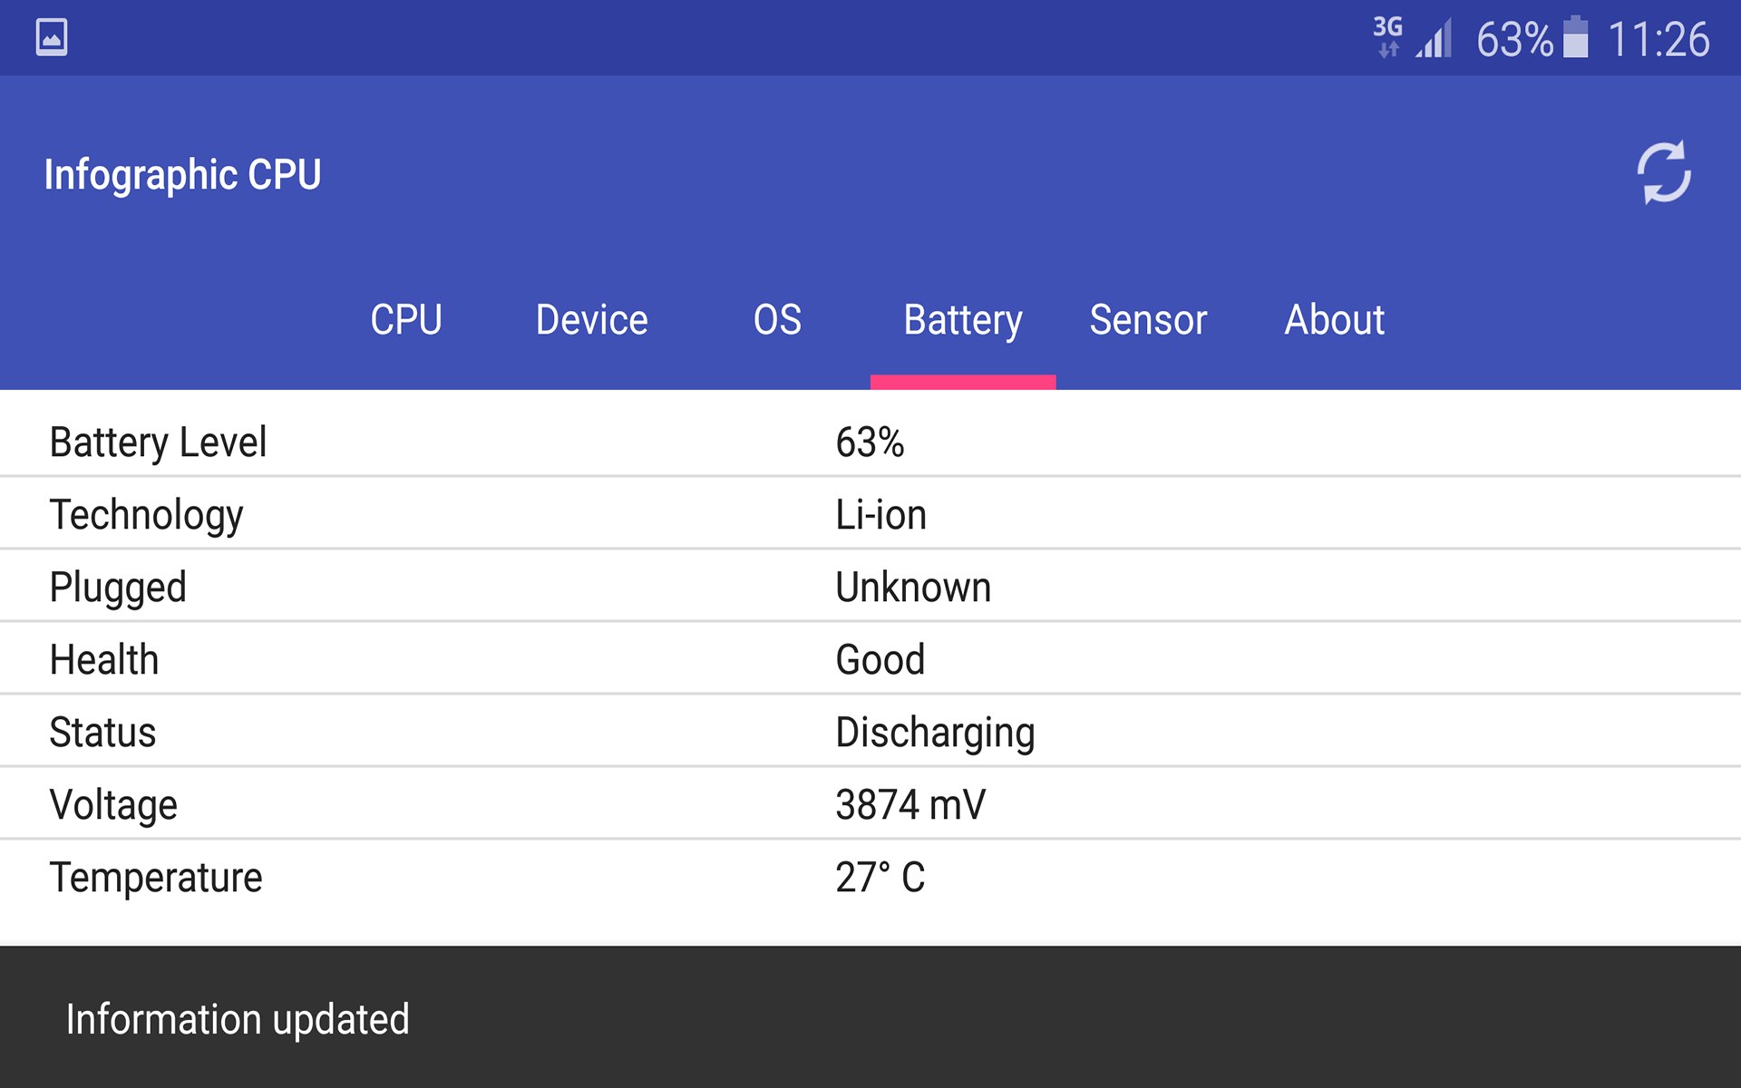The height and width of the screenshot is (1088, 1741).
Task: Click the Health Good row
Action: [870, 659]
